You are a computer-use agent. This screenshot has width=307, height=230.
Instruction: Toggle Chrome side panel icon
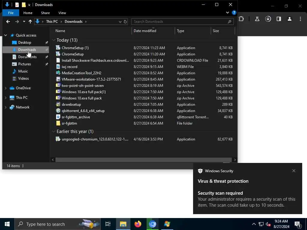pyautogui.click(x=279, y=19)
